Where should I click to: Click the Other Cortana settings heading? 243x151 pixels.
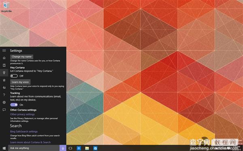(23, 110)
